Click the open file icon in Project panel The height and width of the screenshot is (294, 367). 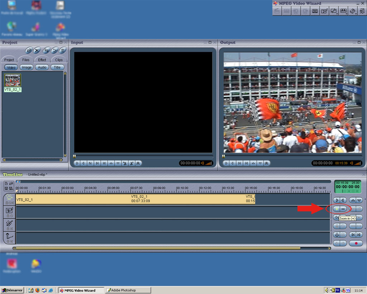coord(29,51)
